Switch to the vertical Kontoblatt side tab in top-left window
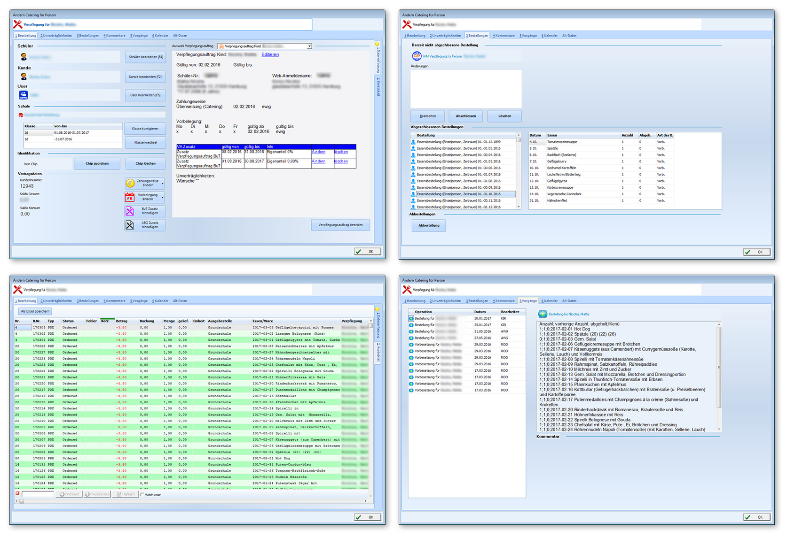This screenshot has height=538, width=787. [378, 87]
